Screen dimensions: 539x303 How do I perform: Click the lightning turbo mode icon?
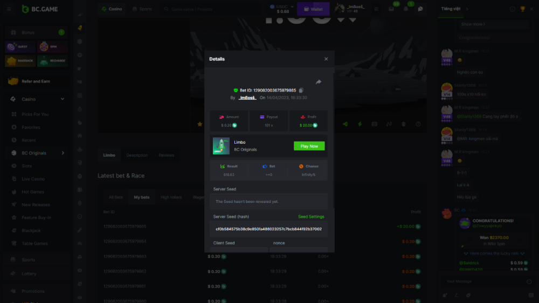[360, 124]
